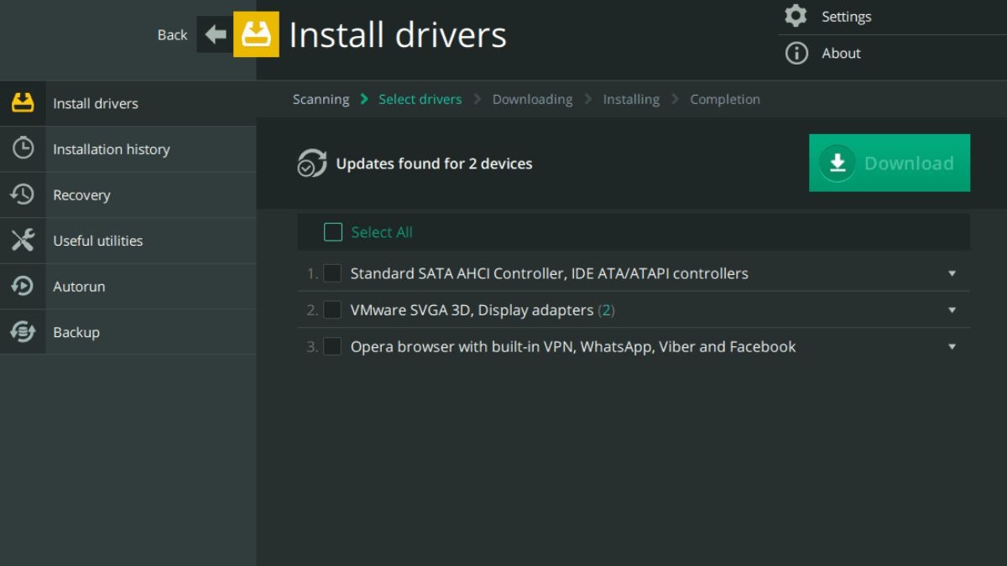Select Autorun in the sidebar
Screen dimensions: 1007x566
pyautogui.click(x=128, y=286)
